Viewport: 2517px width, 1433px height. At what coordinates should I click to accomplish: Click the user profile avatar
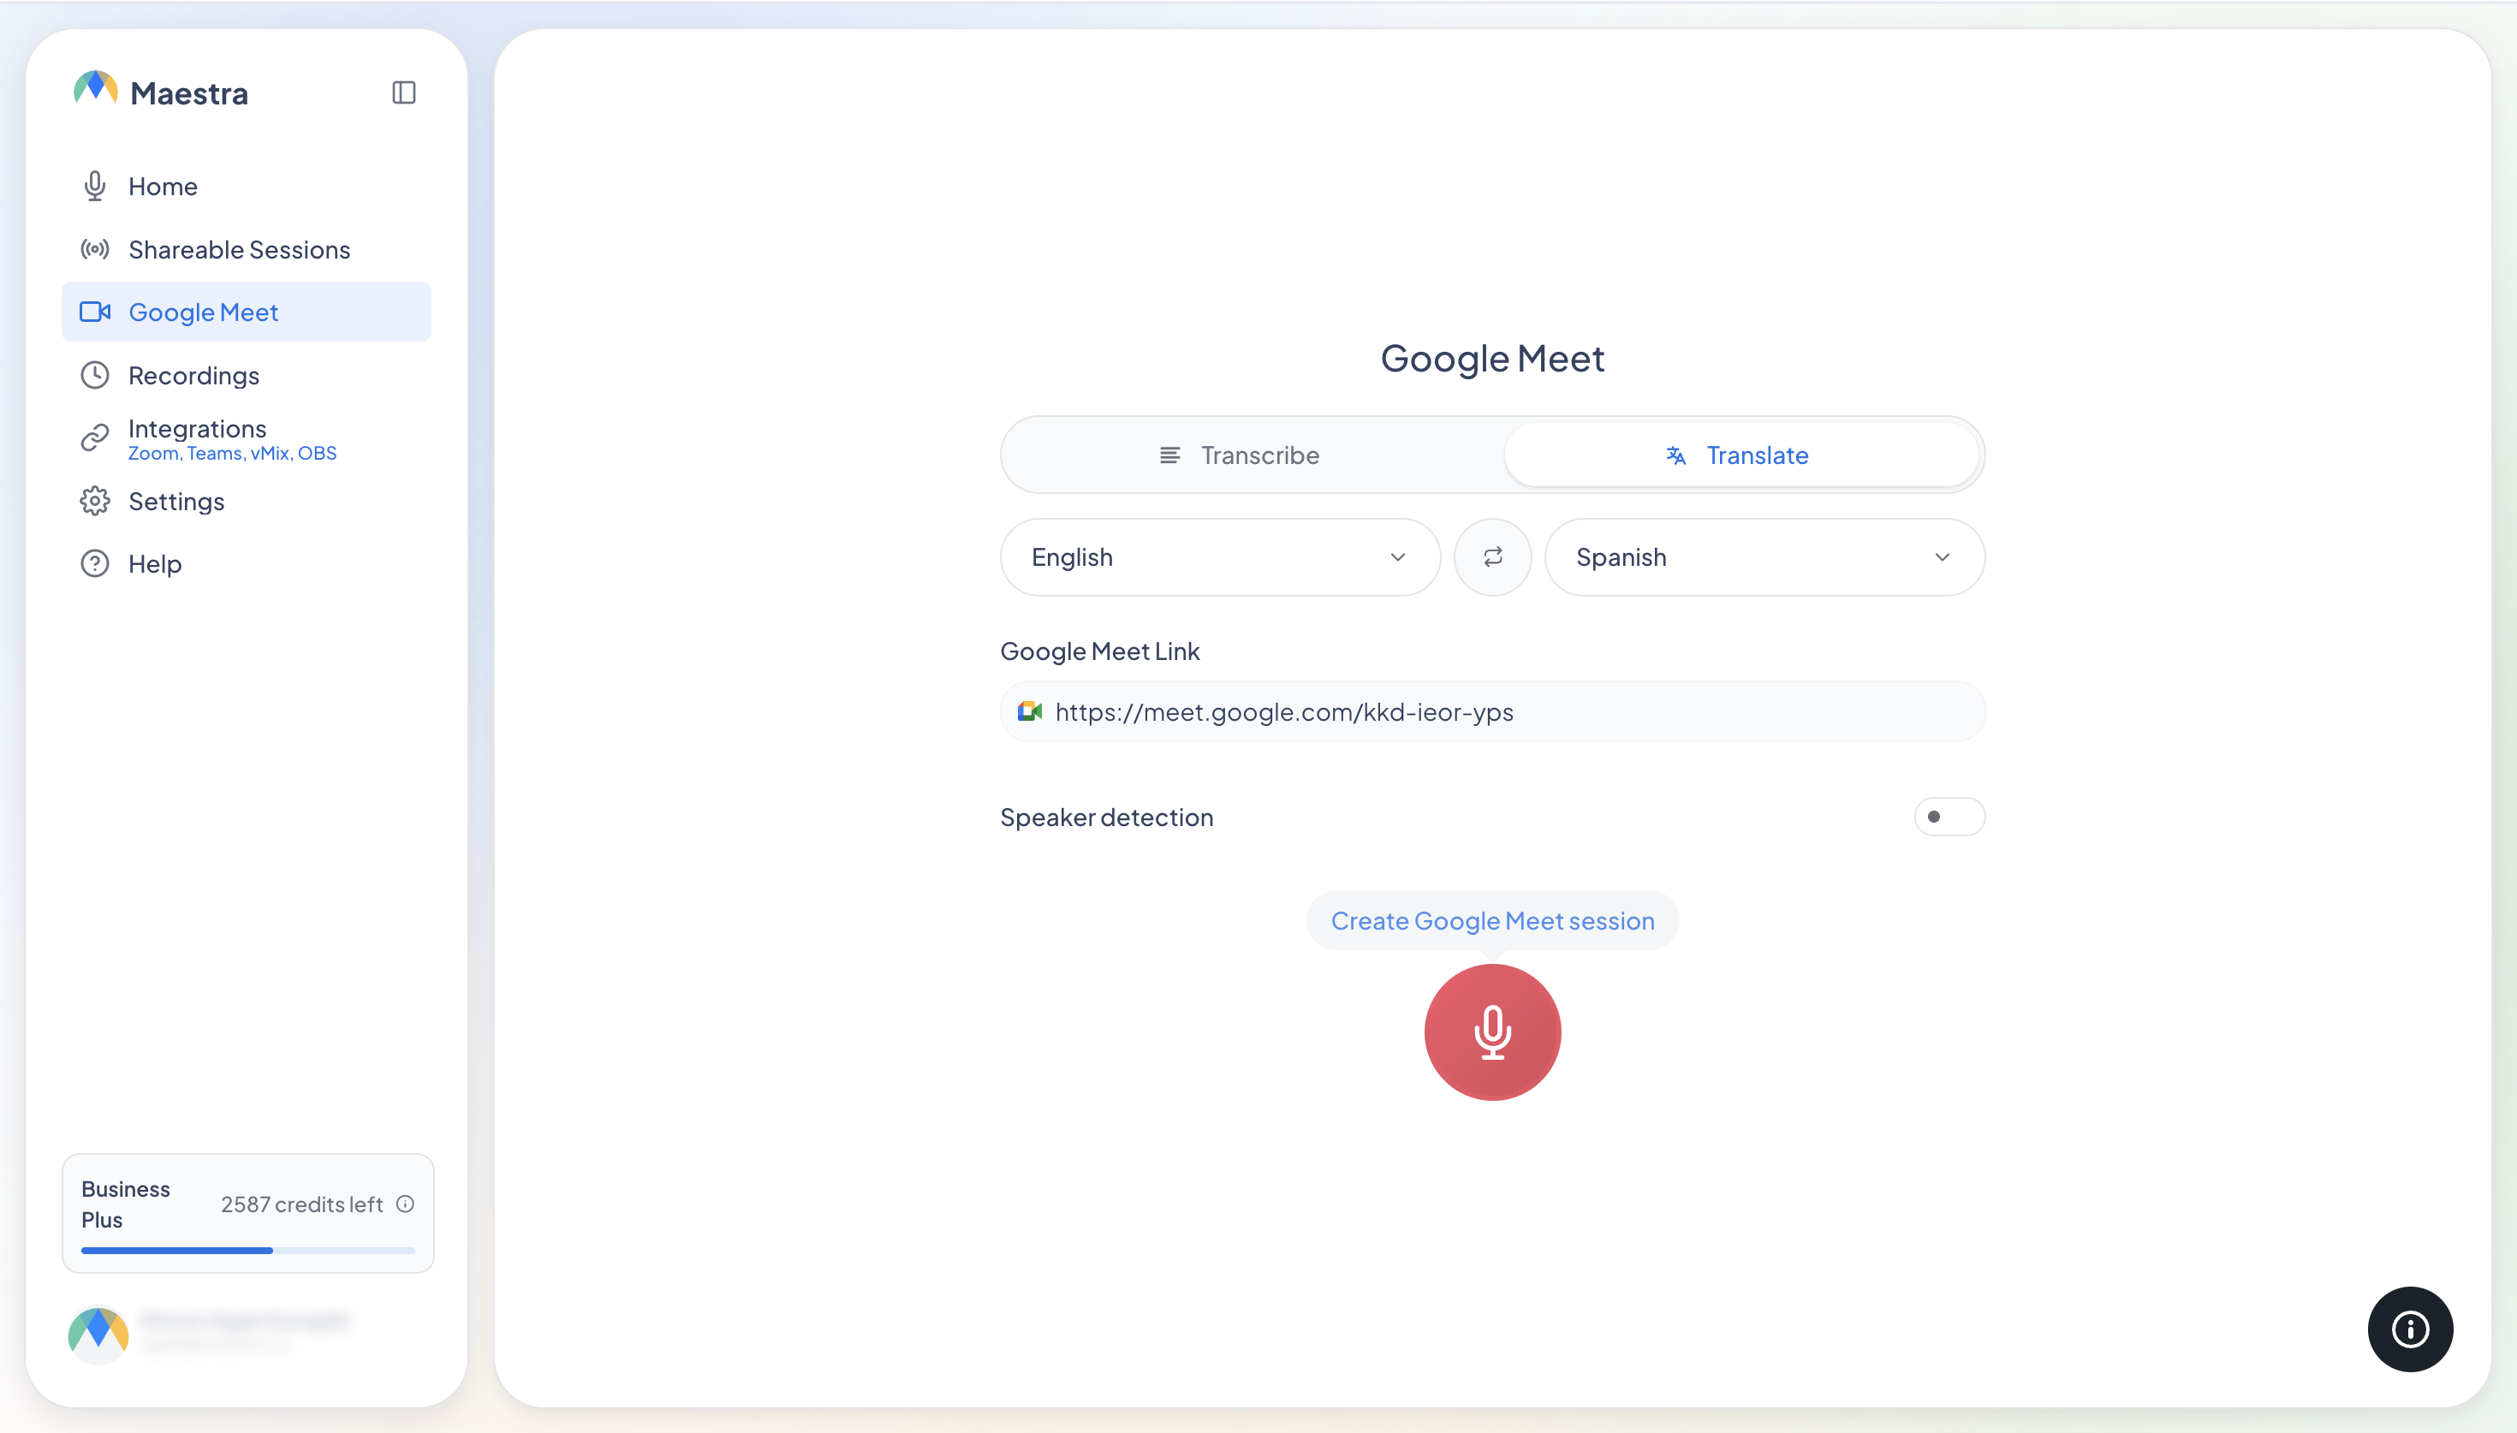(98, 1334)
